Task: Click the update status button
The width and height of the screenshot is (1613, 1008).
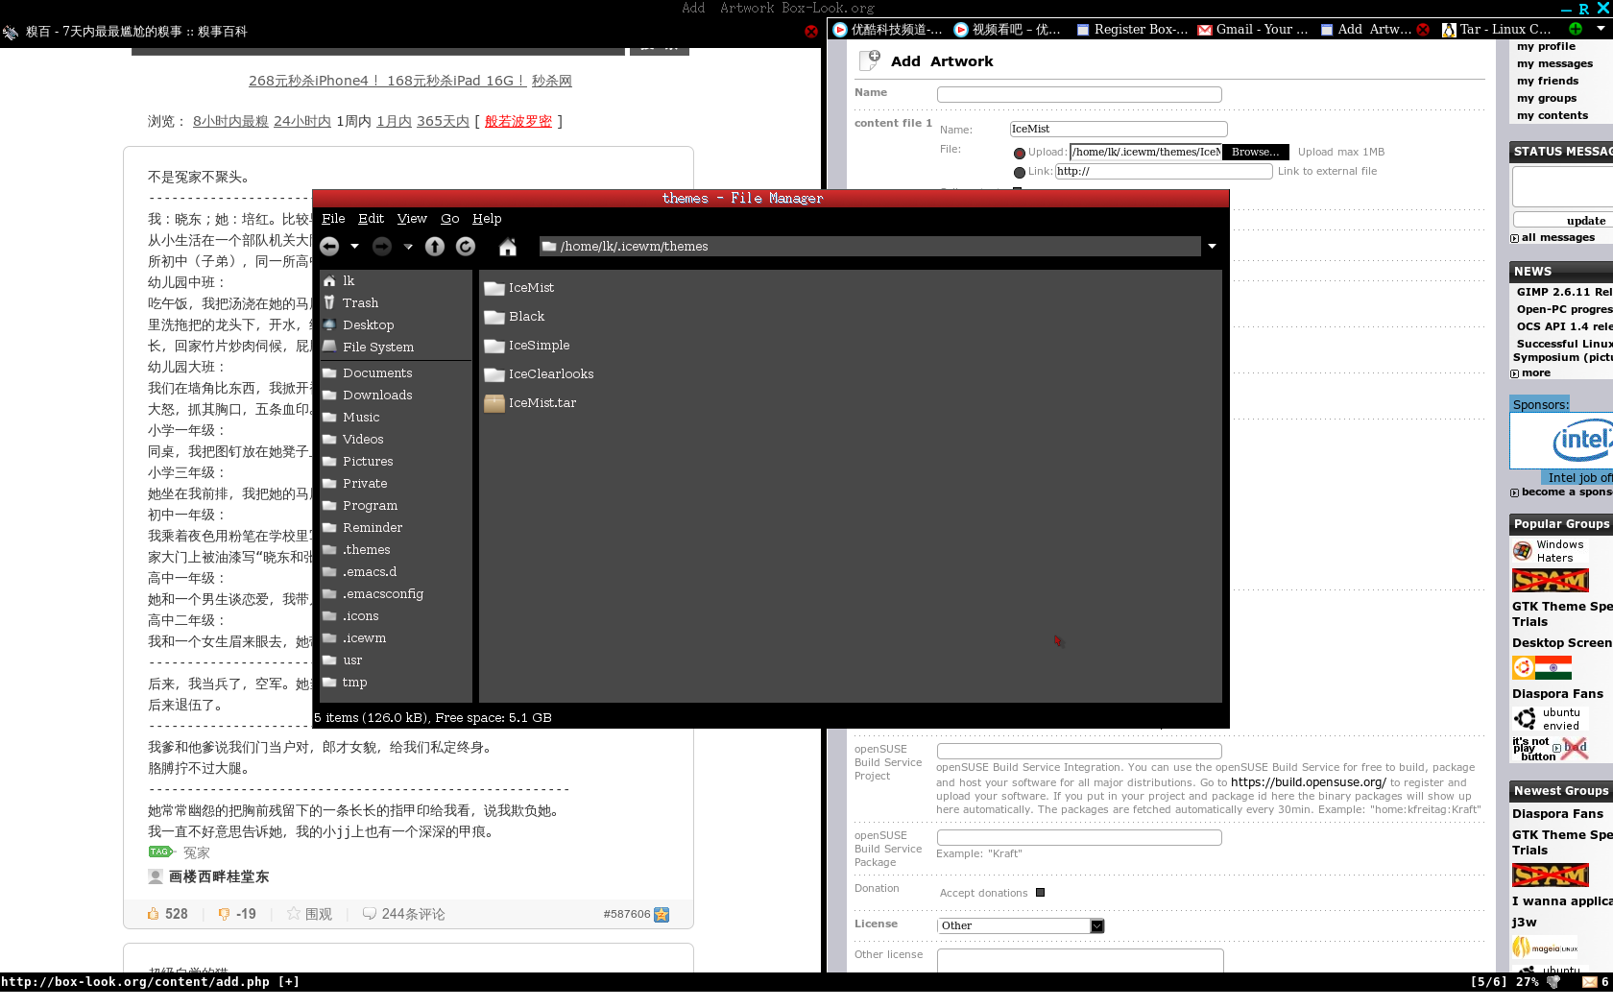Action: pos(1584,221)
